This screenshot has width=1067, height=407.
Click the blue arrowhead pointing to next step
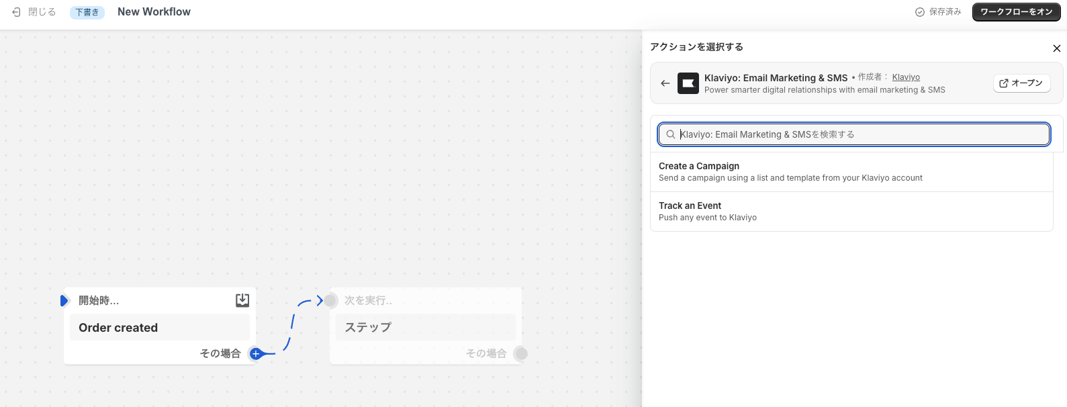319,300
